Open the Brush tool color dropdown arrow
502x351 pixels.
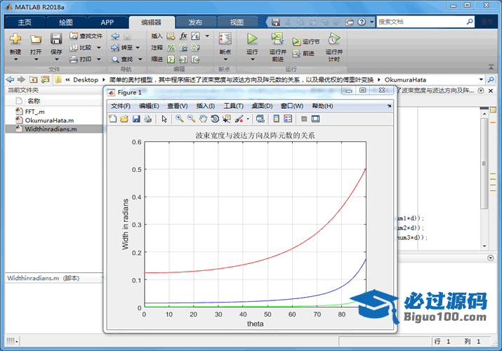point(248,119)
